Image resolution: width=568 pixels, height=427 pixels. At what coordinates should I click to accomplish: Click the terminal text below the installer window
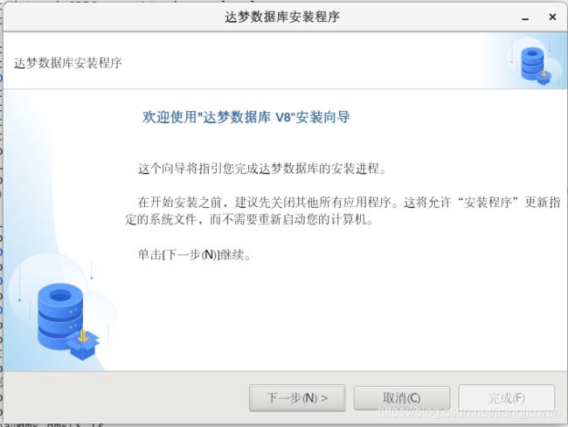point(54,424)
